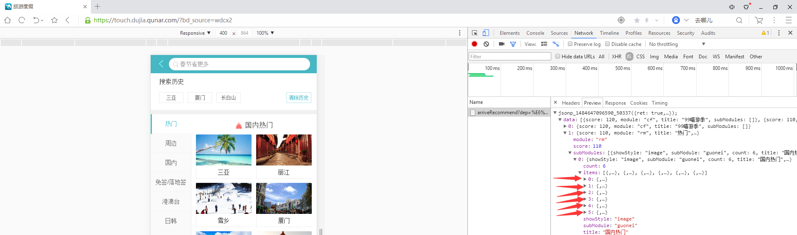Open the Responsive device dropdown
The image size is (797, 235).
pyautogui.click(x=195, y=33)
